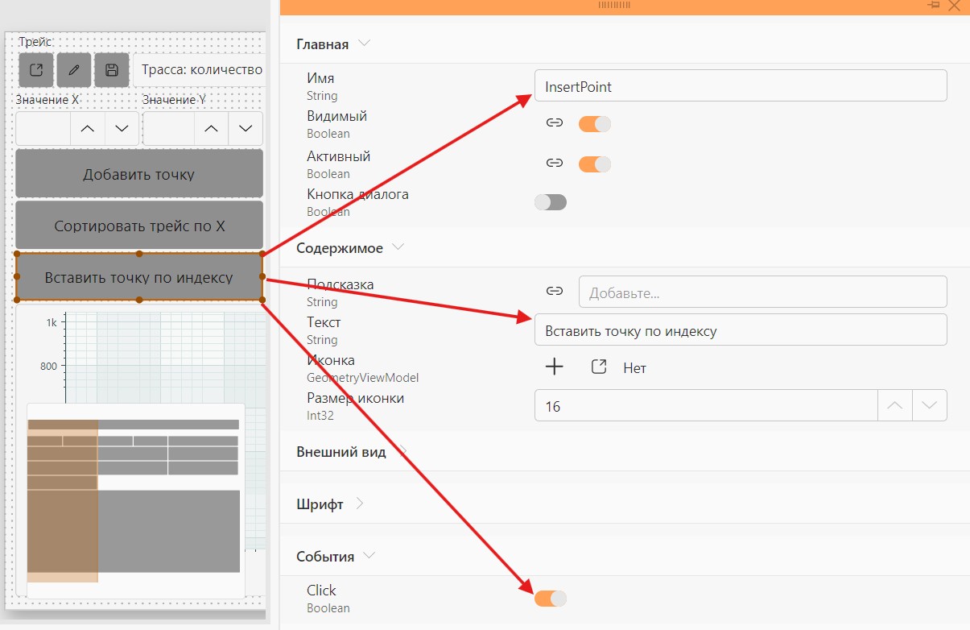The image size is (970, 630).
Task: Collapse the События section
Action: pyautogui.click(x=369, y=556)
